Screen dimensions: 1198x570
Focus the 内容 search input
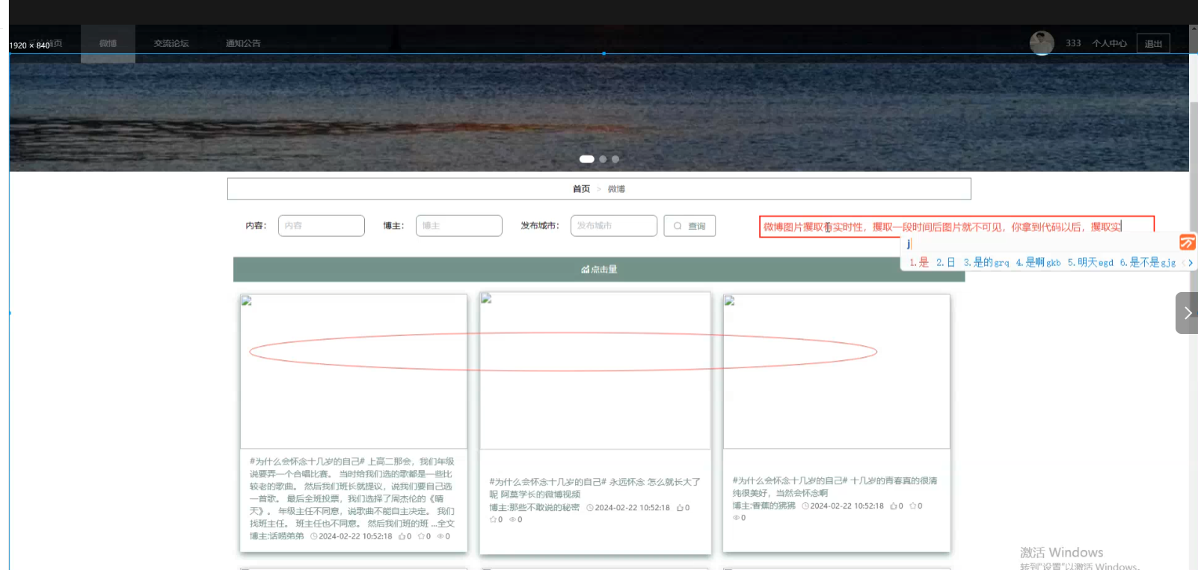322,226
